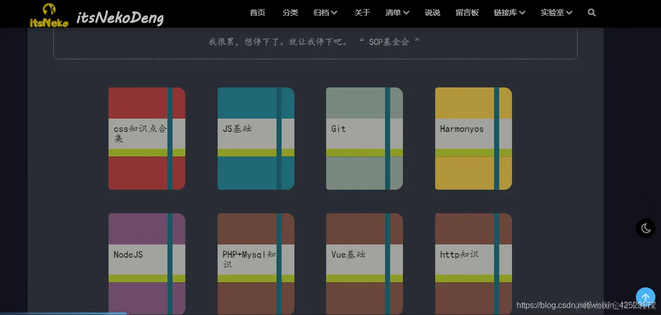
Task: Open the search panel via magnifier icon
Action: click(x=591, y=13)
